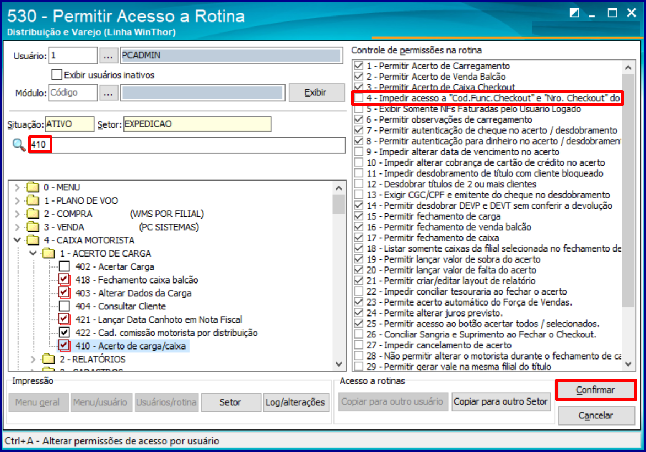Expand the 3 - VENDA tree node

pos(17,227)
